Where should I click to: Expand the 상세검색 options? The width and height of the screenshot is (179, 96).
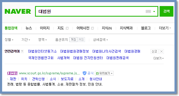click(100, 40)
